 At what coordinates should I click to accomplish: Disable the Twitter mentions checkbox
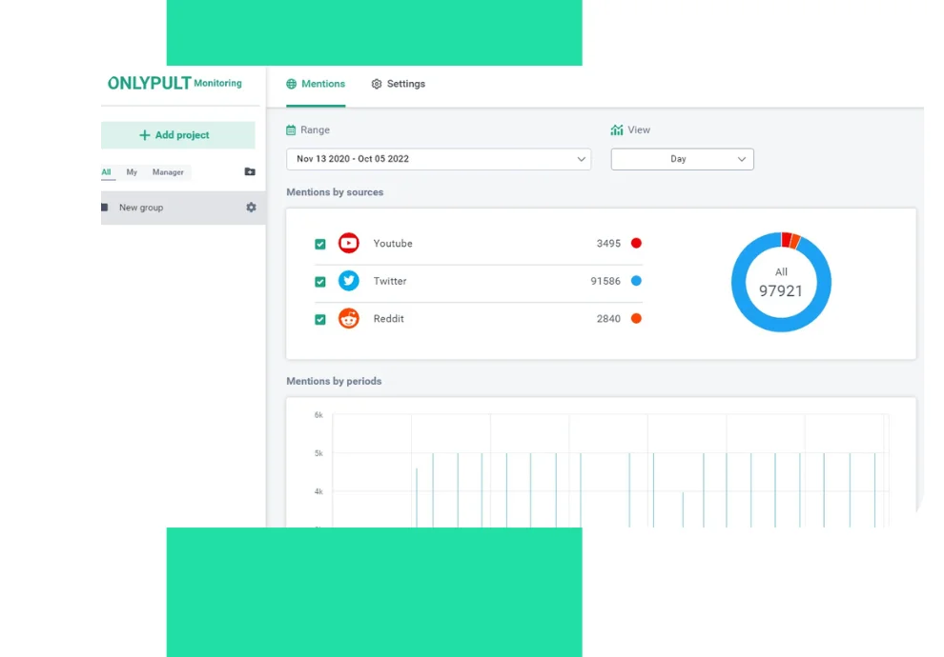(x=320, y=282)
